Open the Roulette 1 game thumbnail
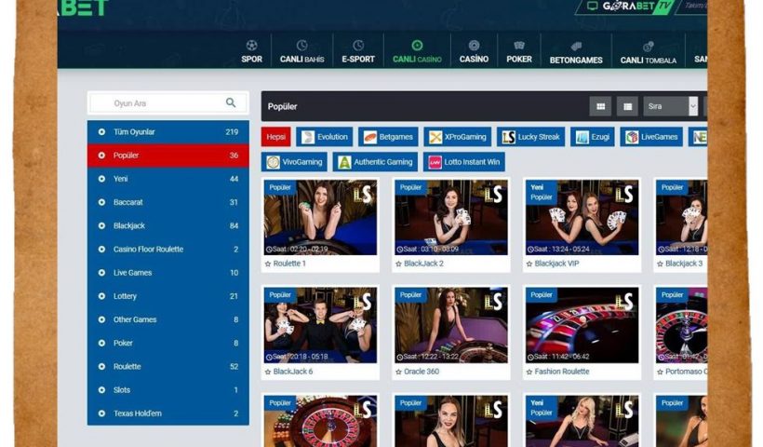Image resolution: width=763 pixels, height=447 pixels. (320, 217)
